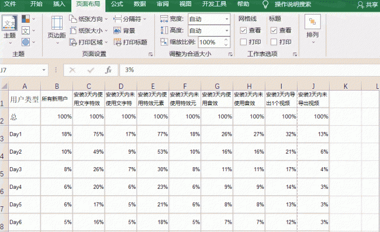Expand theme effects dropdown arrow
Image resolution: width=380 pixels, height=232 pixels.
tap(34, 42)
